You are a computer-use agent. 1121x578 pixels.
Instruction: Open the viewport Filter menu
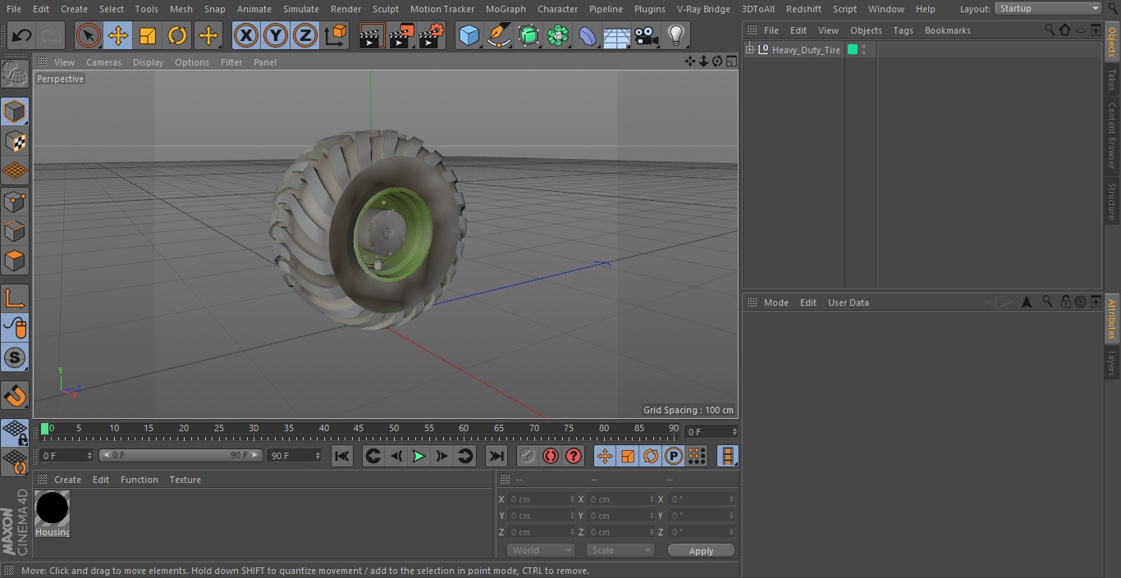(231, 62)
